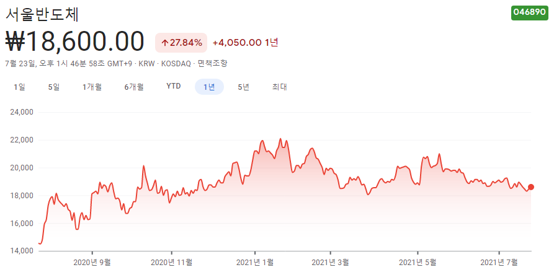Click the ₩18,600.00 price text

coord(75,41)
